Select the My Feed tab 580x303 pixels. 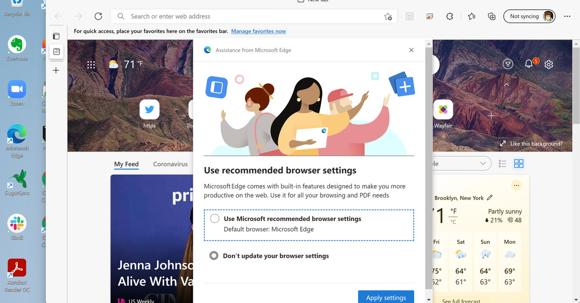(126, 164)
